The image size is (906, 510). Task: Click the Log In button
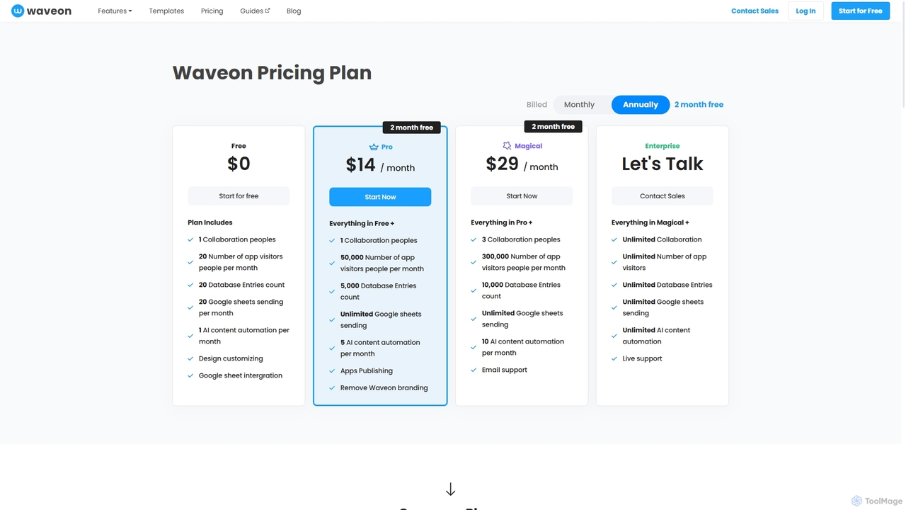point(805,11)
